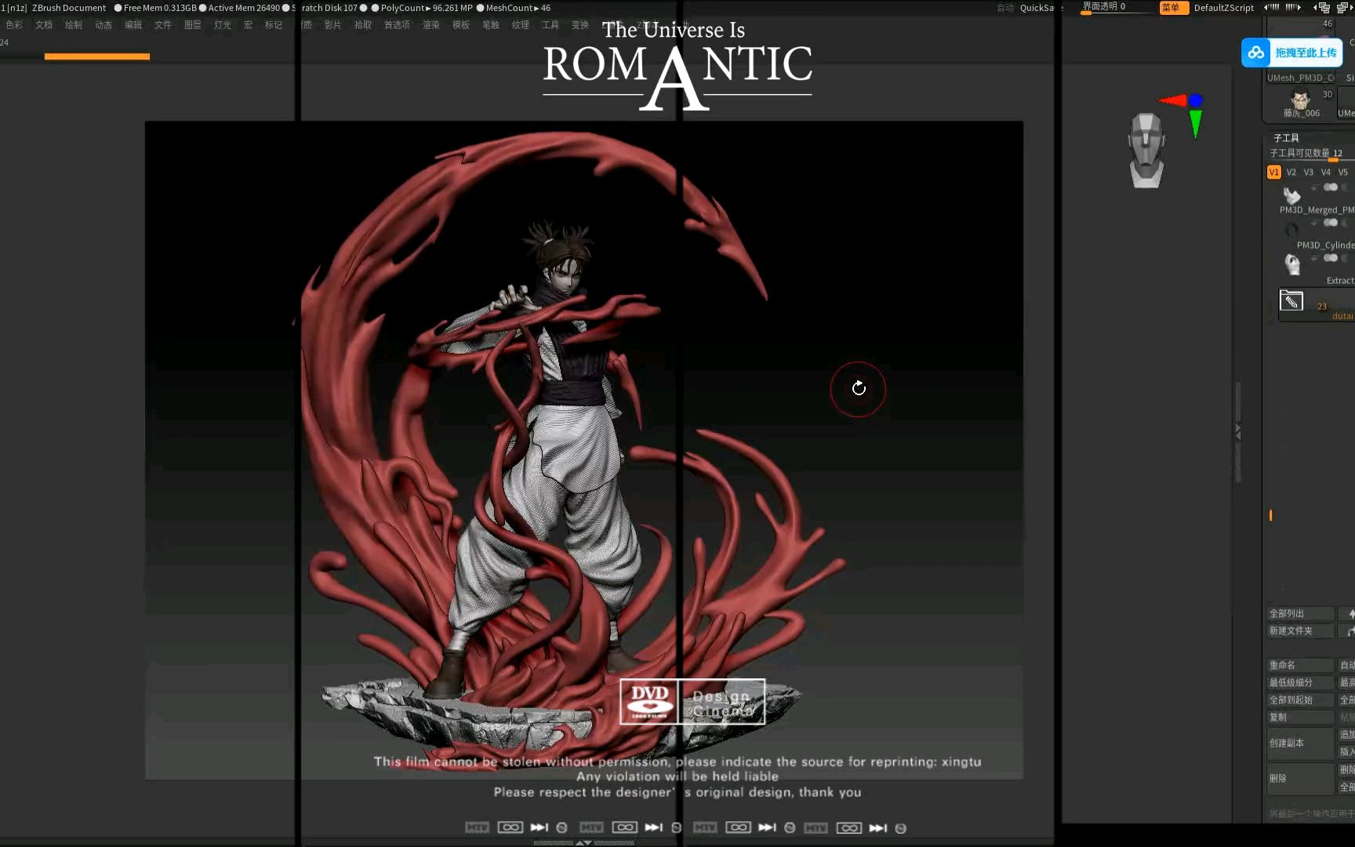Open the 图层 menu

193,25
